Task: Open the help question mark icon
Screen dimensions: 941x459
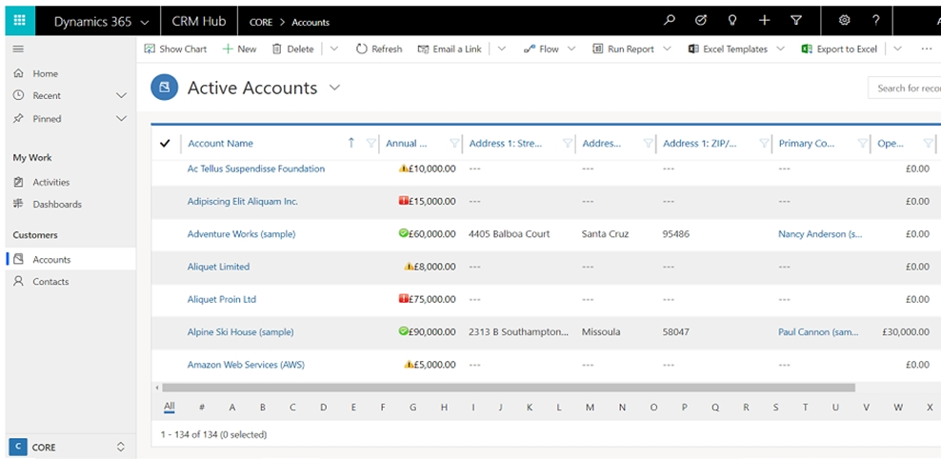Action: [876, 21]
